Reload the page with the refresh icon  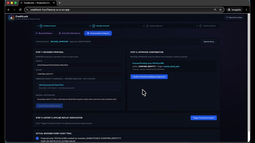click(20, 10)
